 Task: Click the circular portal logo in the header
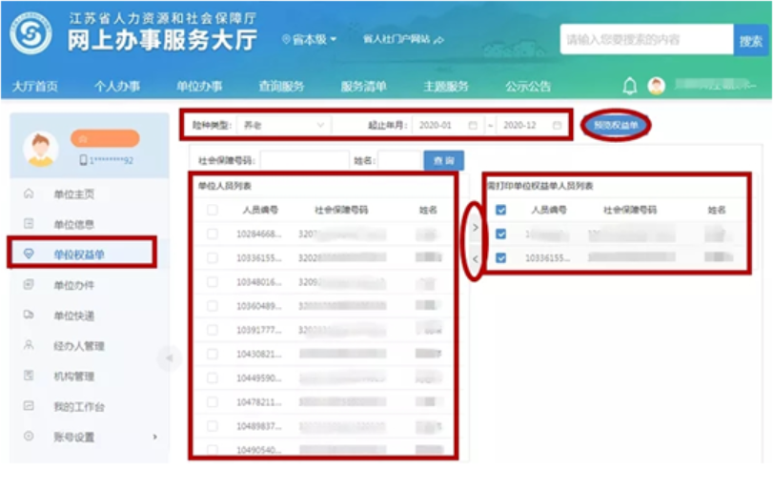(31, 33)
